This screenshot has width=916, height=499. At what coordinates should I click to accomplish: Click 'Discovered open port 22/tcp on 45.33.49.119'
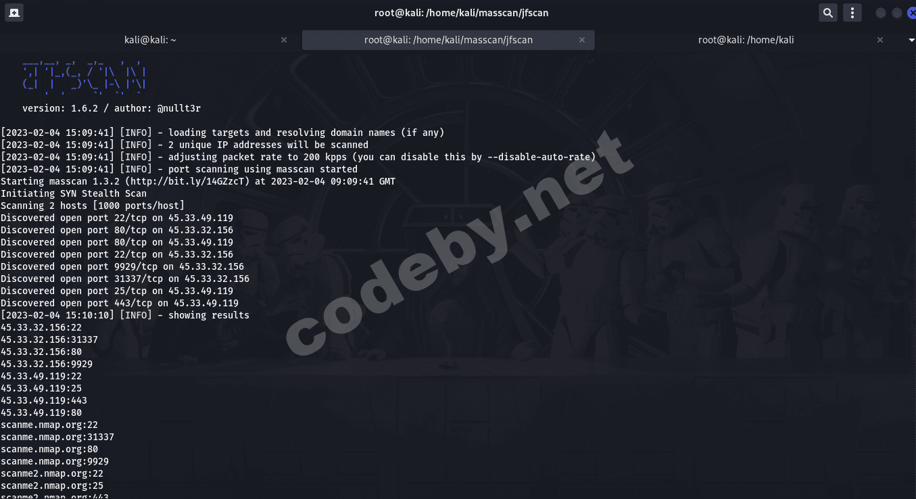pyautogui.click(x=117, y=218)
